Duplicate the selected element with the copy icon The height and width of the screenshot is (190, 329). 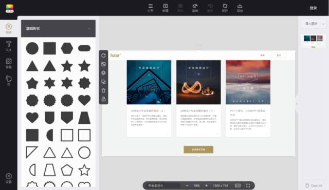coord(103,82)
